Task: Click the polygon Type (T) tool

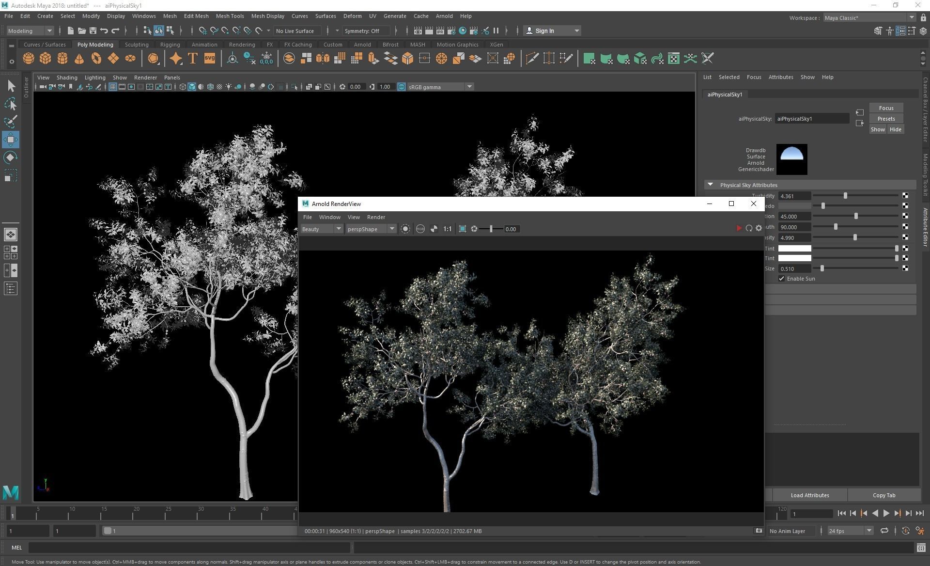Action: pyautogui.click(x=192, y=59)
